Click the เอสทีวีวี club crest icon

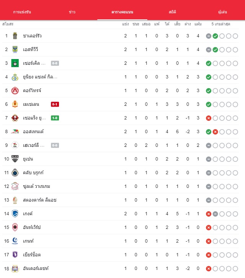click(x=15, y=49)
